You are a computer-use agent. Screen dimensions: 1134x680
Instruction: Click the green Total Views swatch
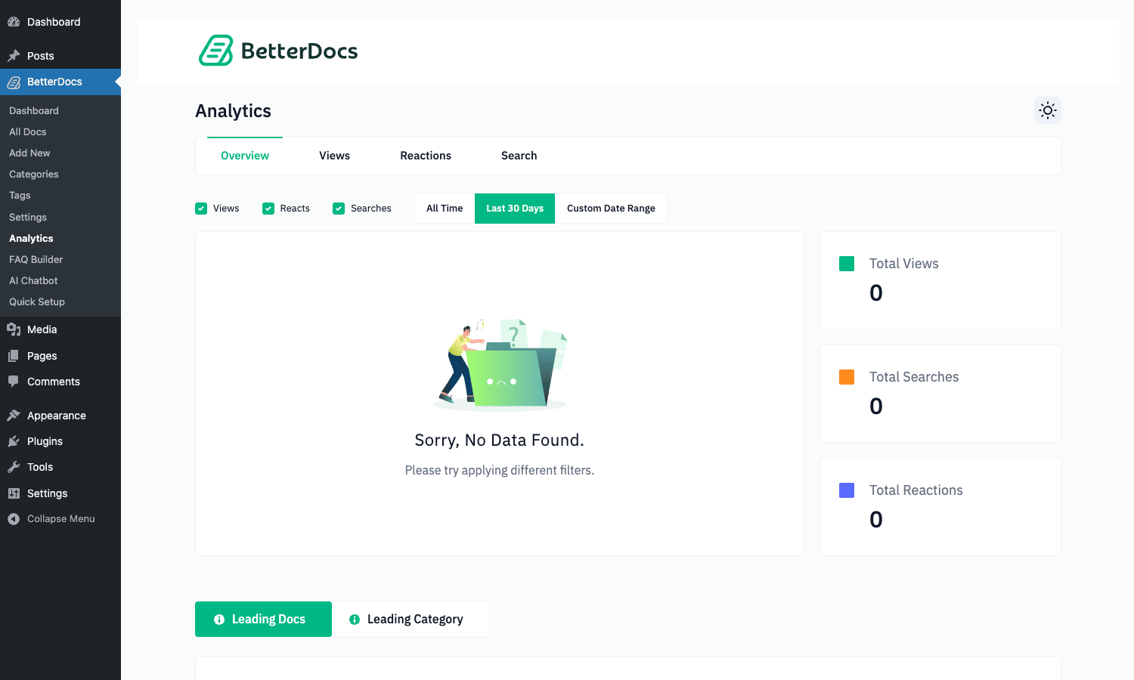(x=847, y=264)
